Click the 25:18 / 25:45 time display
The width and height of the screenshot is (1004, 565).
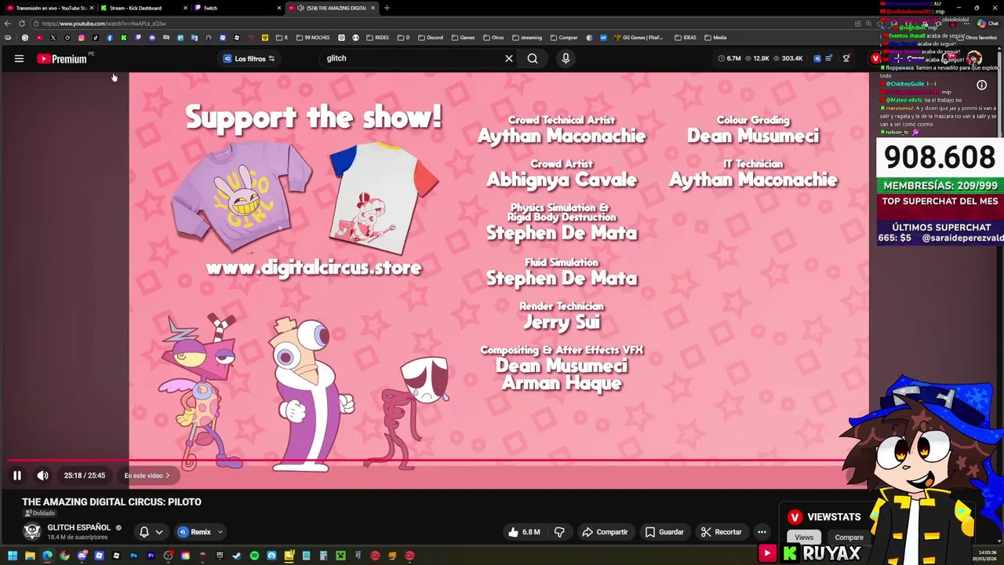[x=84, y=476]
